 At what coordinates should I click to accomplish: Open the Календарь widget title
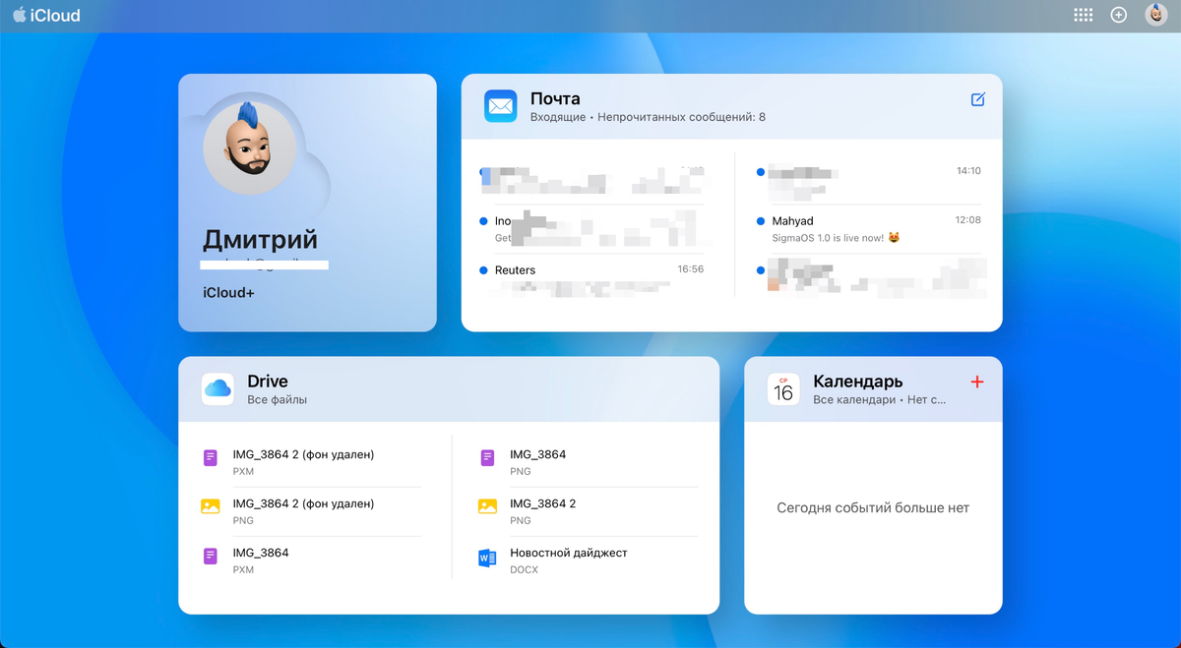[858, 382]
